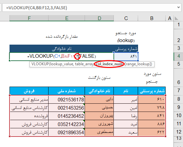Click the surname cell 'مصطفوی'

pos(99,132)
